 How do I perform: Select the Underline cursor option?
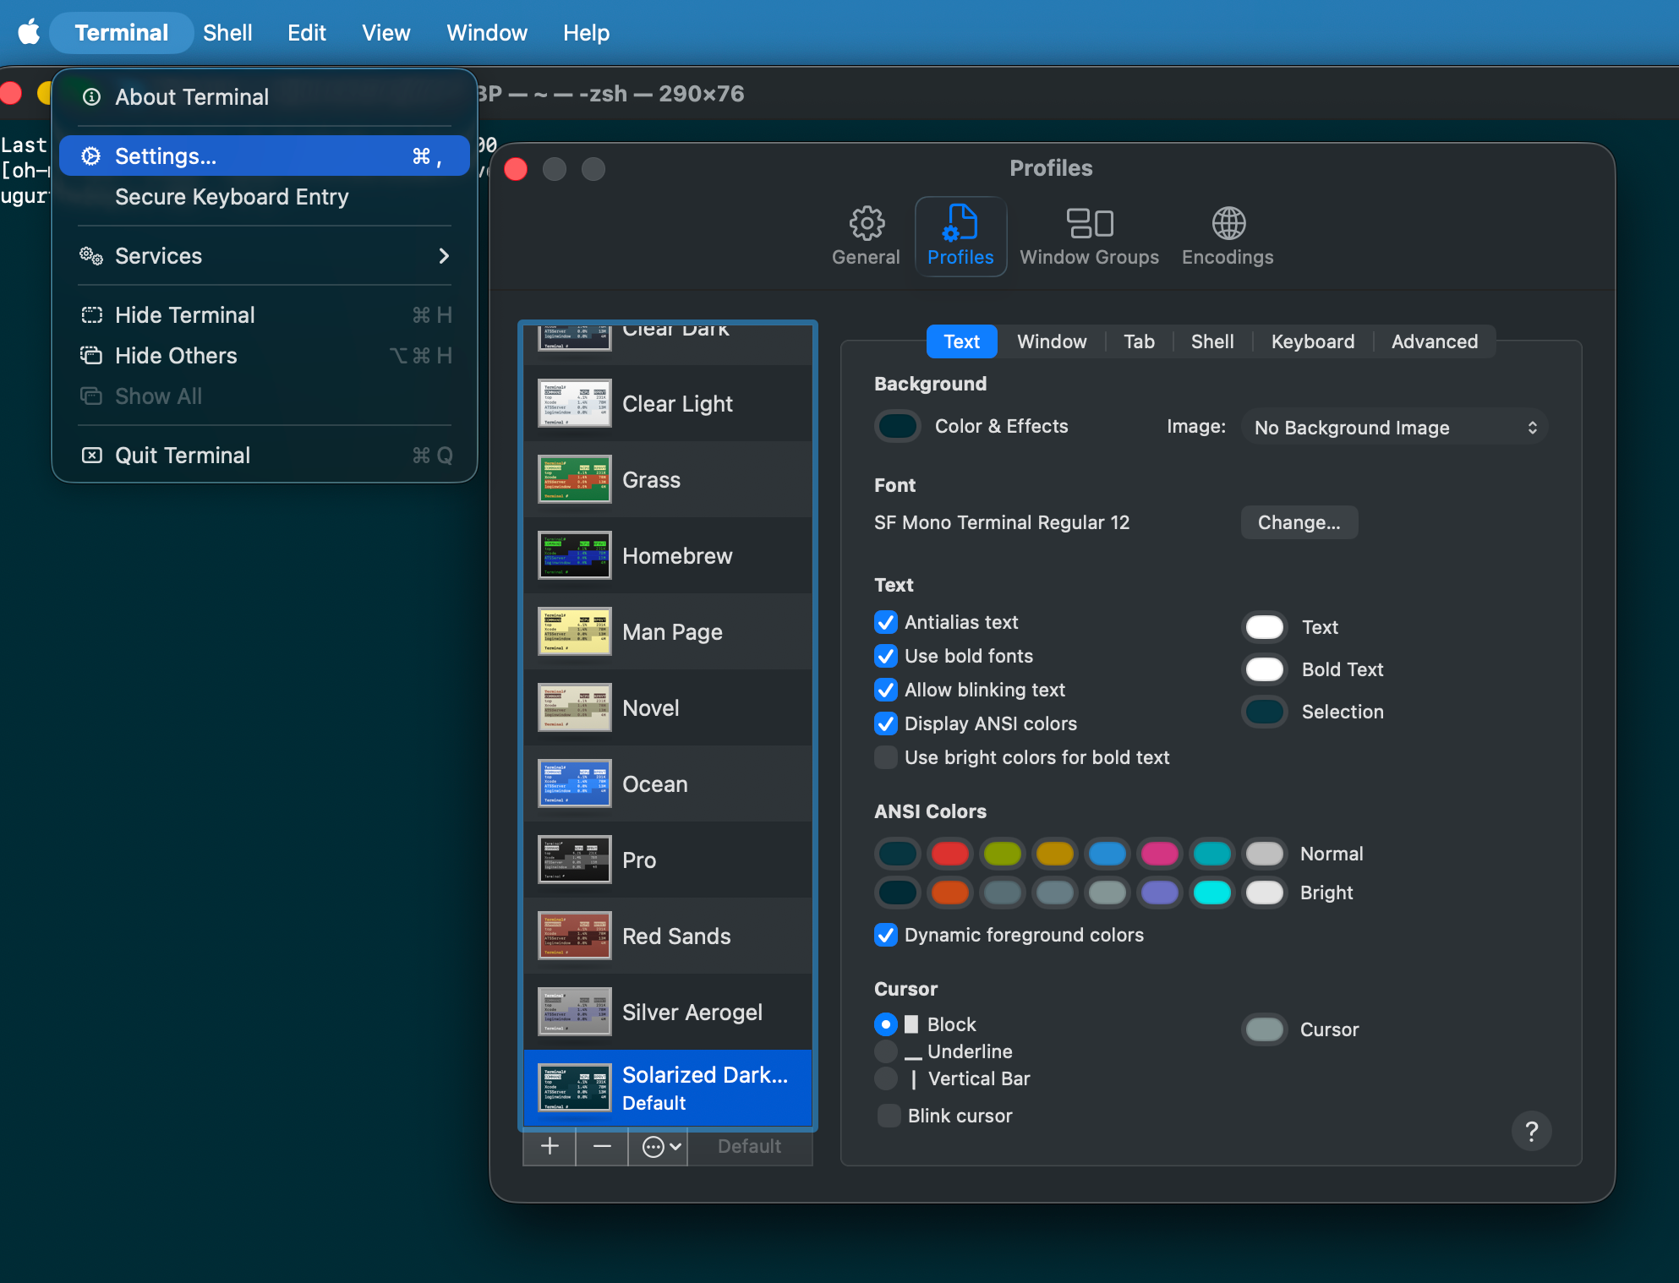pos(885,1052)
